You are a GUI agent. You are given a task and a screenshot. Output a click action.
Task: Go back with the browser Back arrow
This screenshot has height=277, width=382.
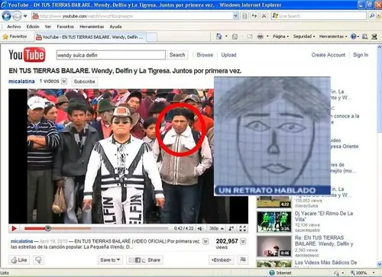pos(6,16)
